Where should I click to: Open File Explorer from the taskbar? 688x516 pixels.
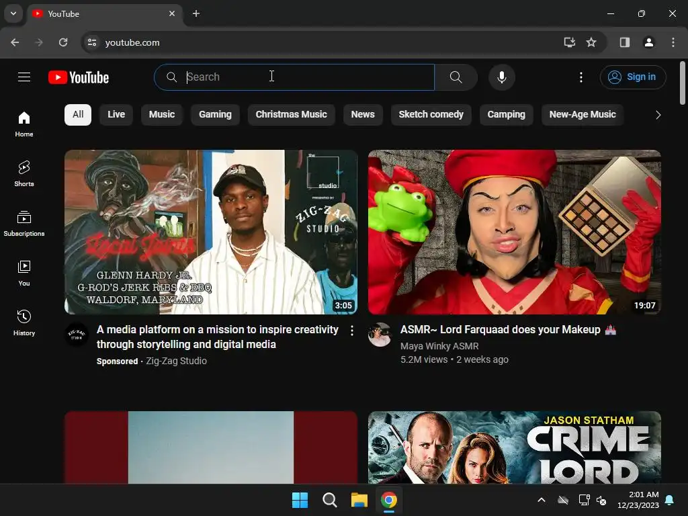pos(359,500)
